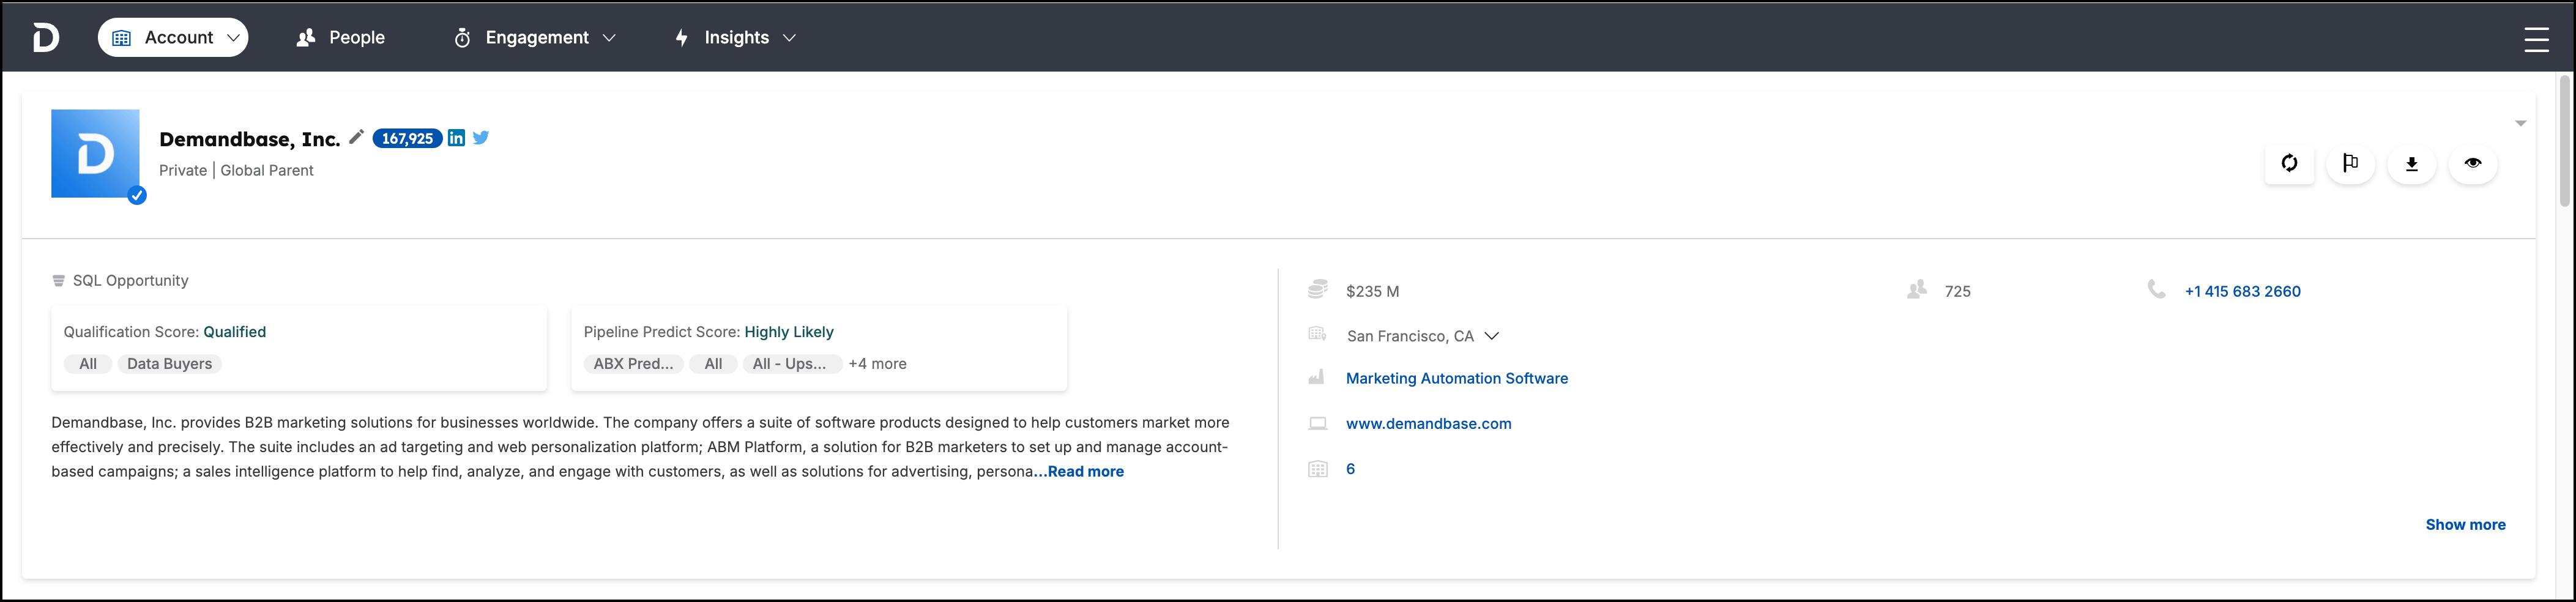
Task: Select the $235 M revenue value
Action: (x=1372, y=292)
